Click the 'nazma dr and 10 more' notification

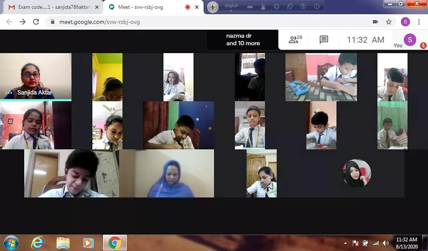pos(243,40)
